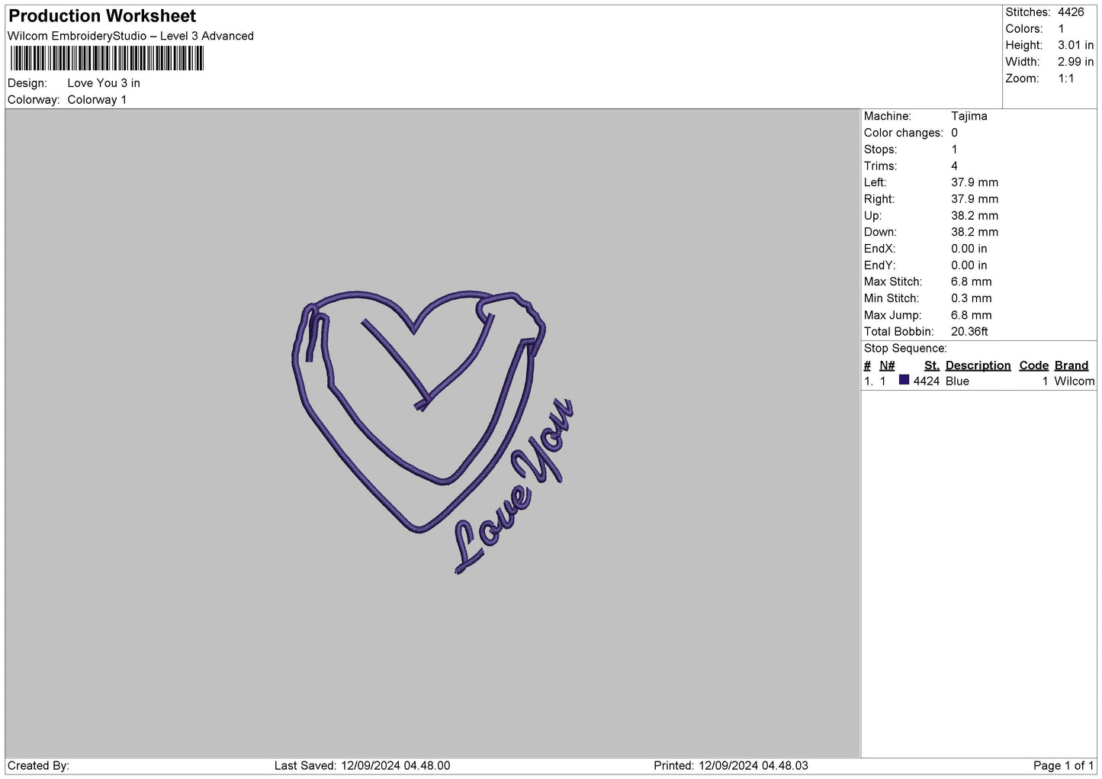Select the design name Love You 3 in
This screenshot has height=779, width=1102.
click(x=104, y=83)
